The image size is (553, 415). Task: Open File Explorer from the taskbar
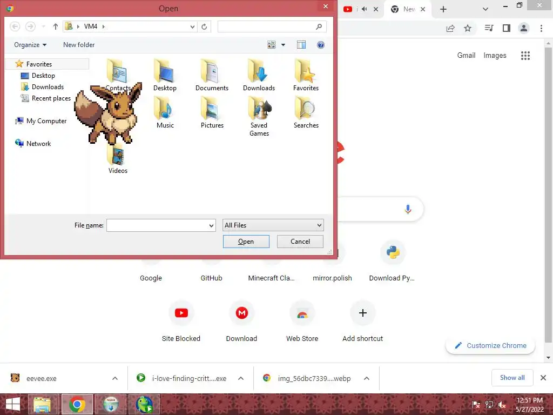pos(42,404)
